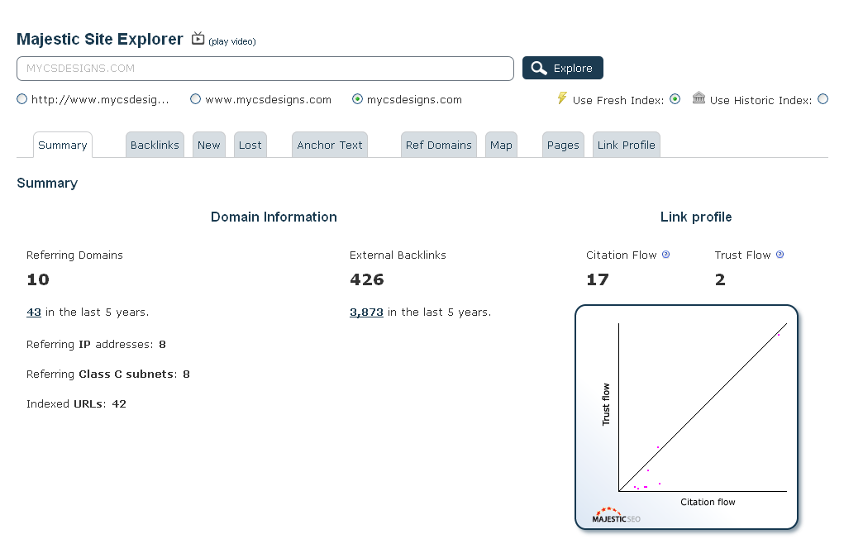Open the Backlinks tab

pyautogui.click(x=155, y=145)
